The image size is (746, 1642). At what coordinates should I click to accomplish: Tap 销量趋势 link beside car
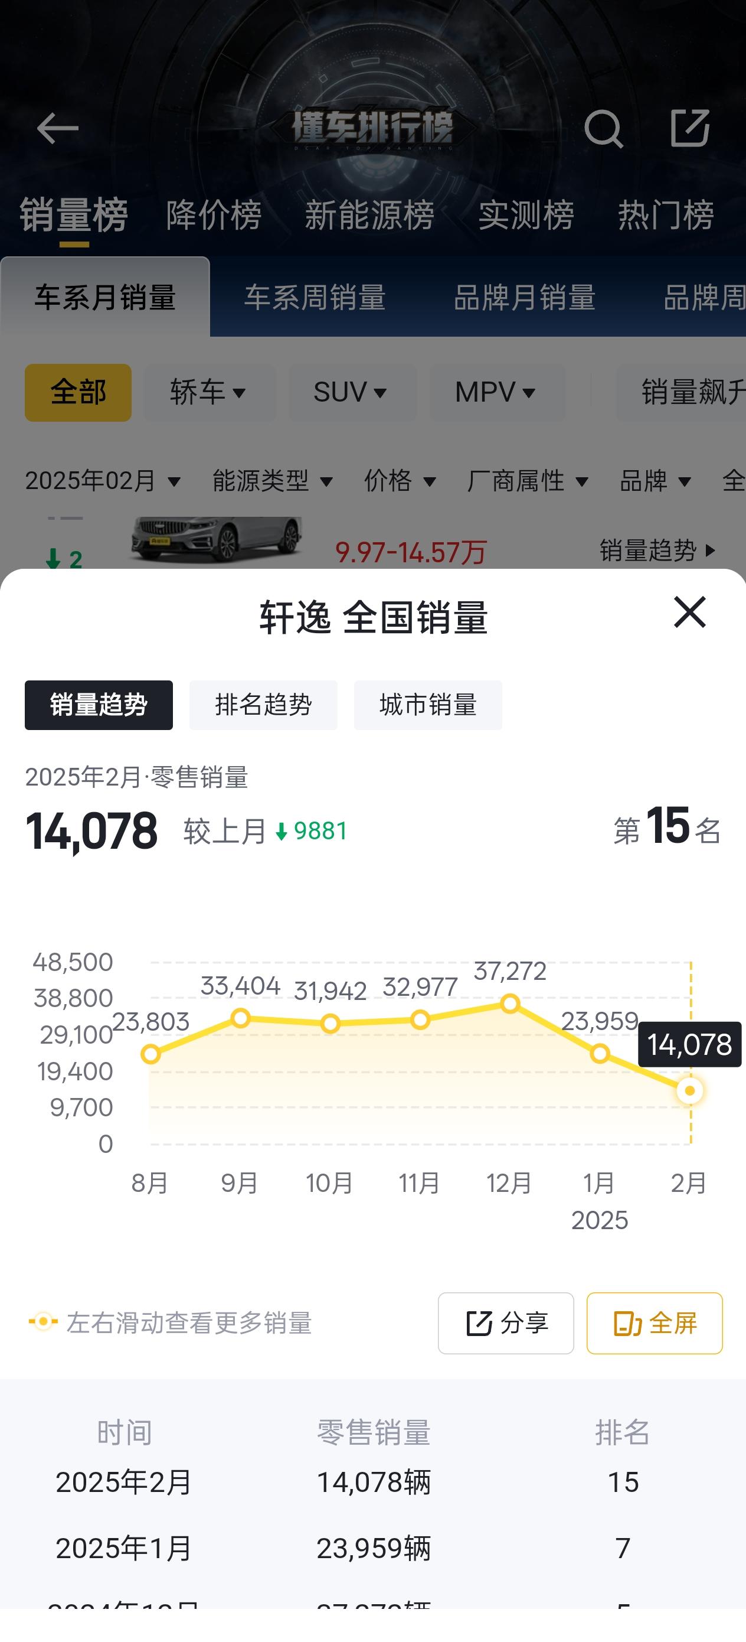click(658, 550)
